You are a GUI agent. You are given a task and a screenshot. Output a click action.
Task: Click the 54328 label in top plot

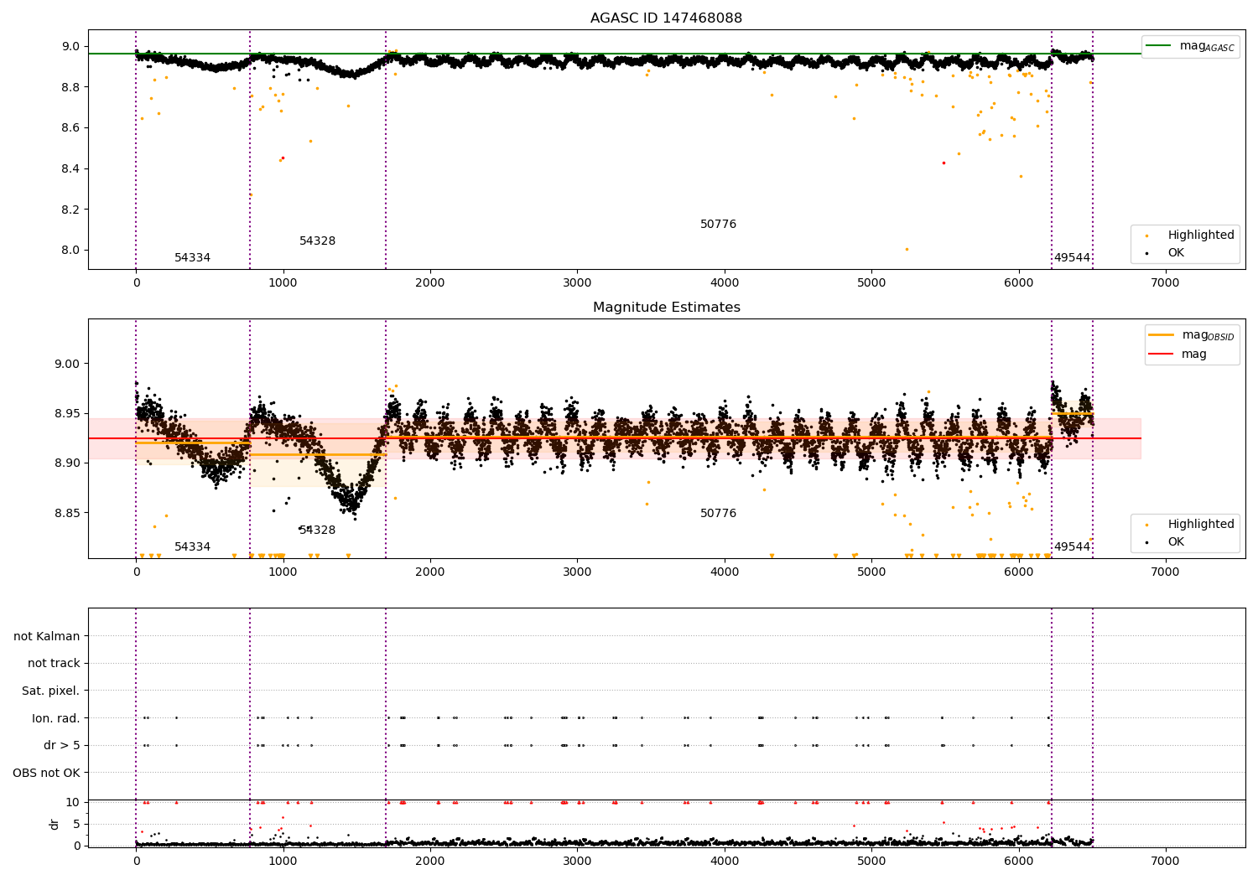coord(318,241)
